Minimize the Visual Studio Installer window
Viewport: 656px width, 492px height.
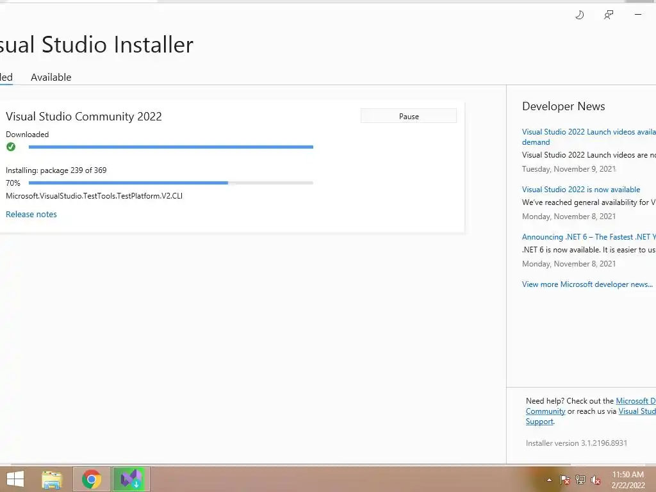point(638,15)
